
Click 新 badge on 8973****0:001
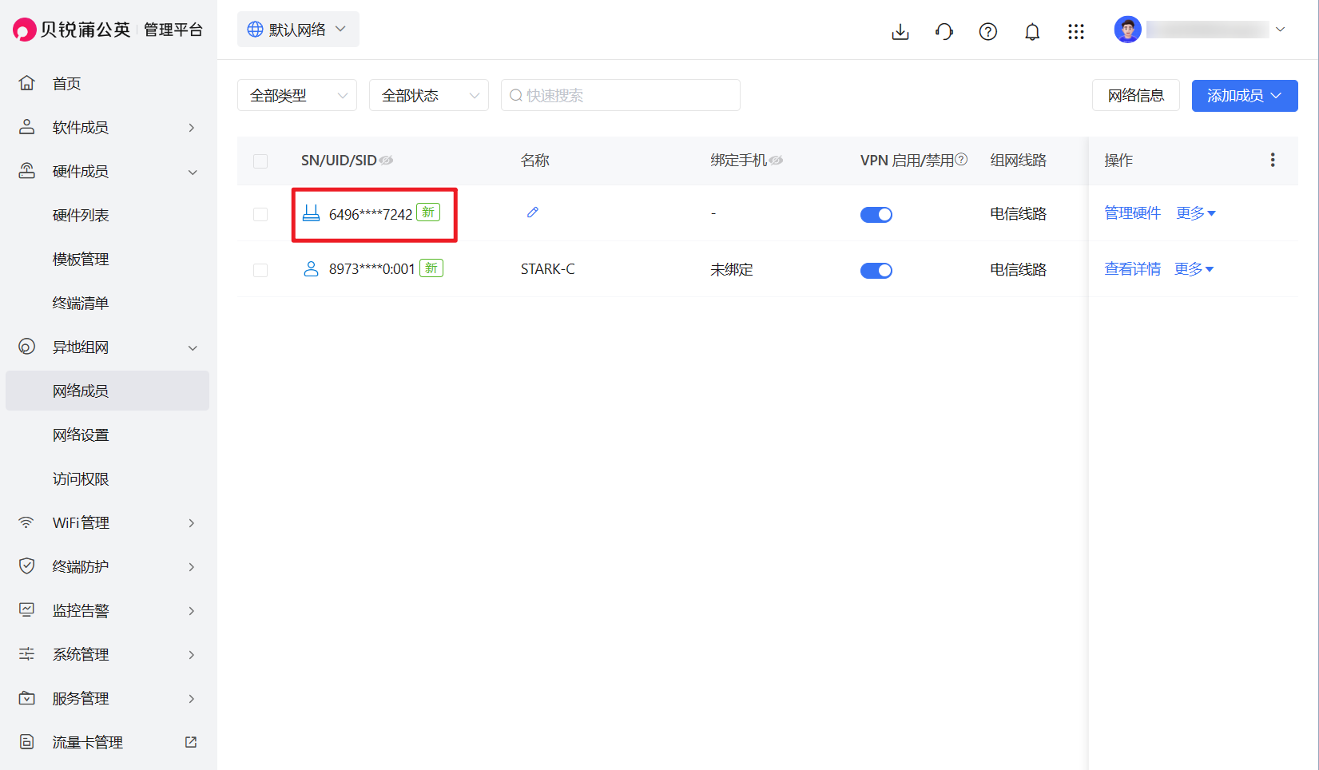[431, 268]
